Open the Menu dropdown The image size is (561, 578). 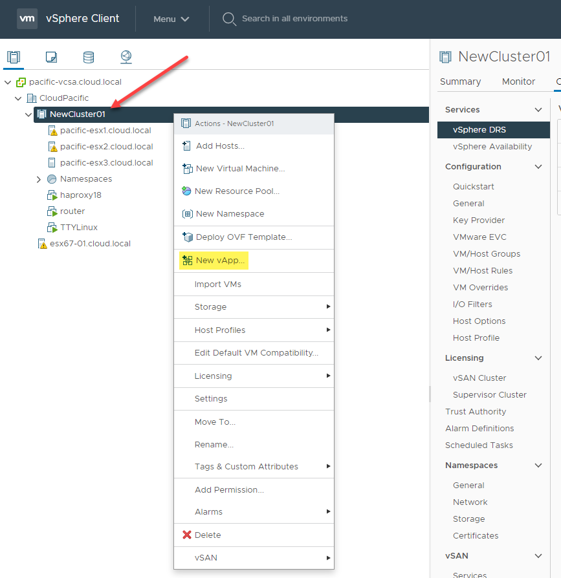171,19
